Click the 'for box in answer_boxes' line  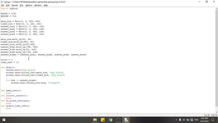(x=21, y=80)
